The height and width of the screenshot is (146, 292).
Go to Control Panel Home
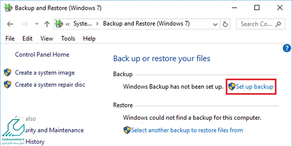coord(42,54)
